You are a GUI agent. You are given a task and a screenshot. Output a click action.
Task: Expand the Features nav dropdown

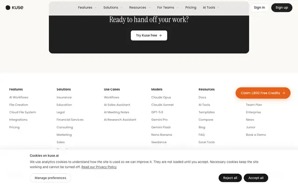pos(87,7)
